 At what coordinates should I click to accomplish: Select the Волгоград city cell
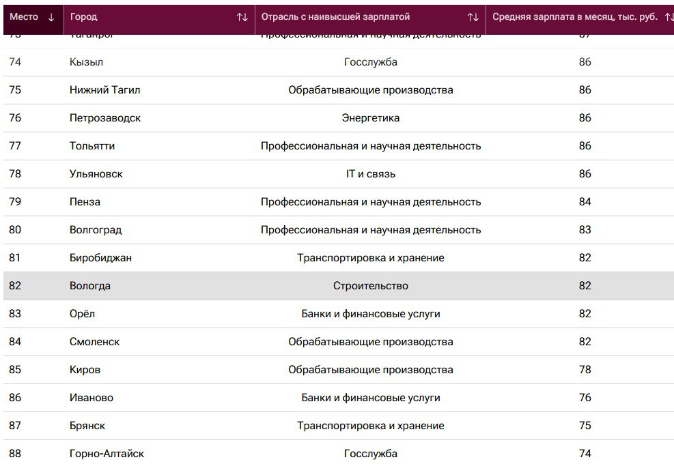point(96,229)
